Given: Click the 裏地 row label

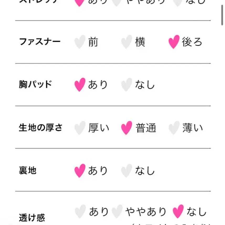Looking at the screenshot, I should coord(28,170).
